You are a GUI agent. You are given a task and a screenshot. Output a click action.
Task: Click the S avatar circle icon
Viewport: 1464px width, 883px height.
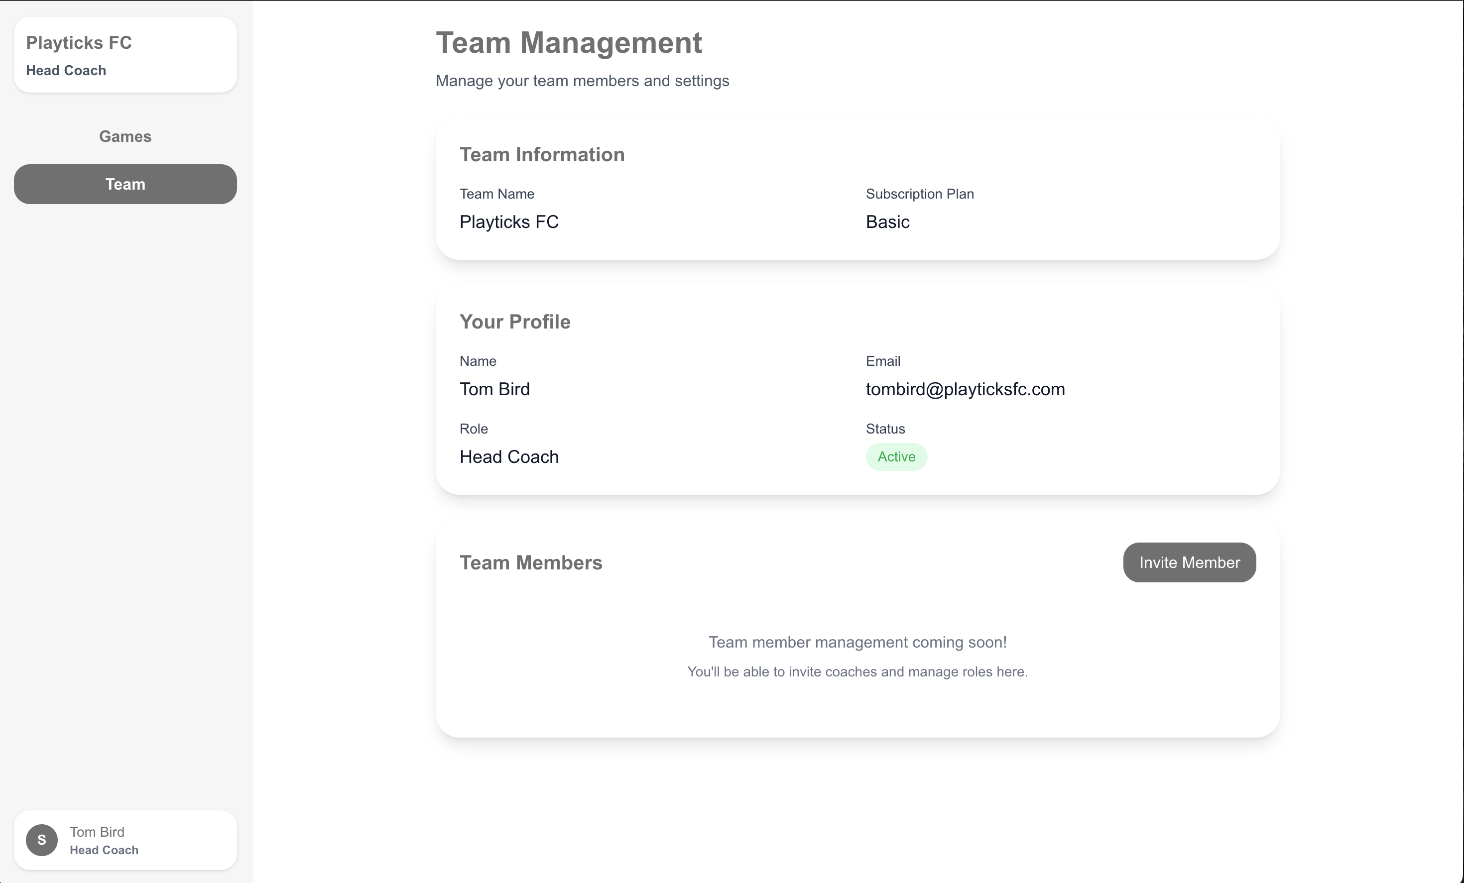42,840
